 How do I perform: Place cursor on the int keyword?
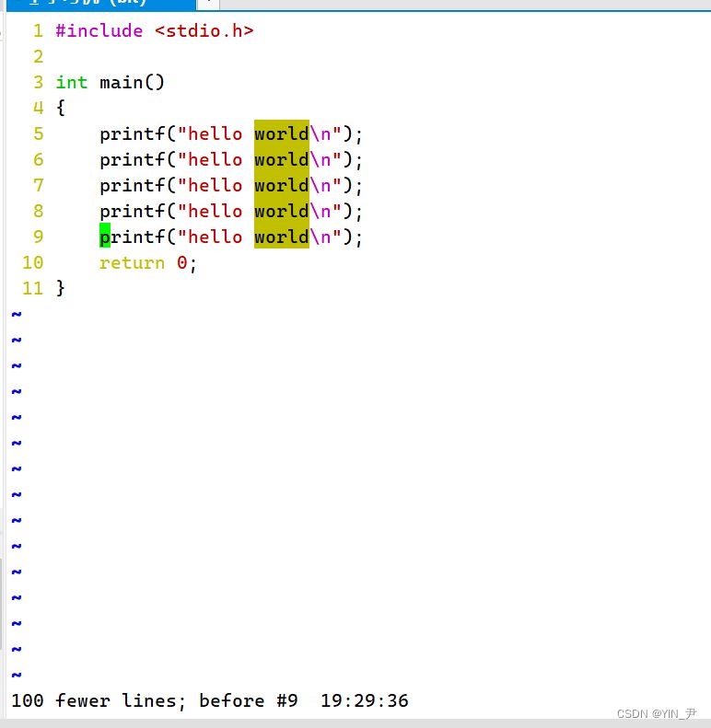(x=72, y=82)
